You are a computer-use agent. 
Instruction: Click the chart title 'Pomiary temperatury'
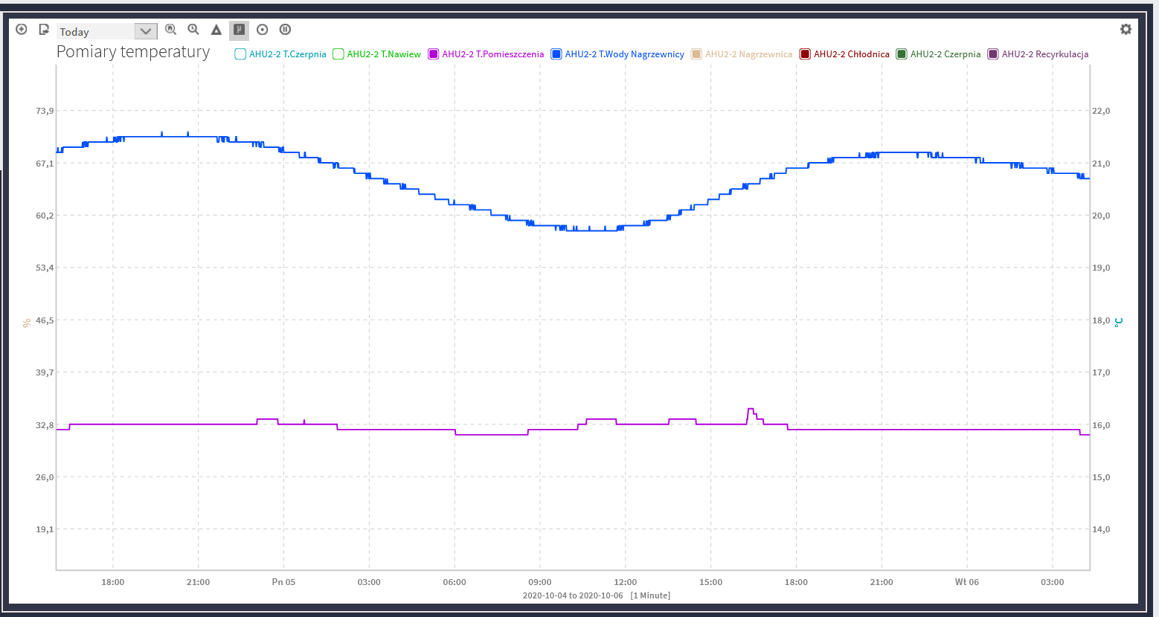[133, 52]
